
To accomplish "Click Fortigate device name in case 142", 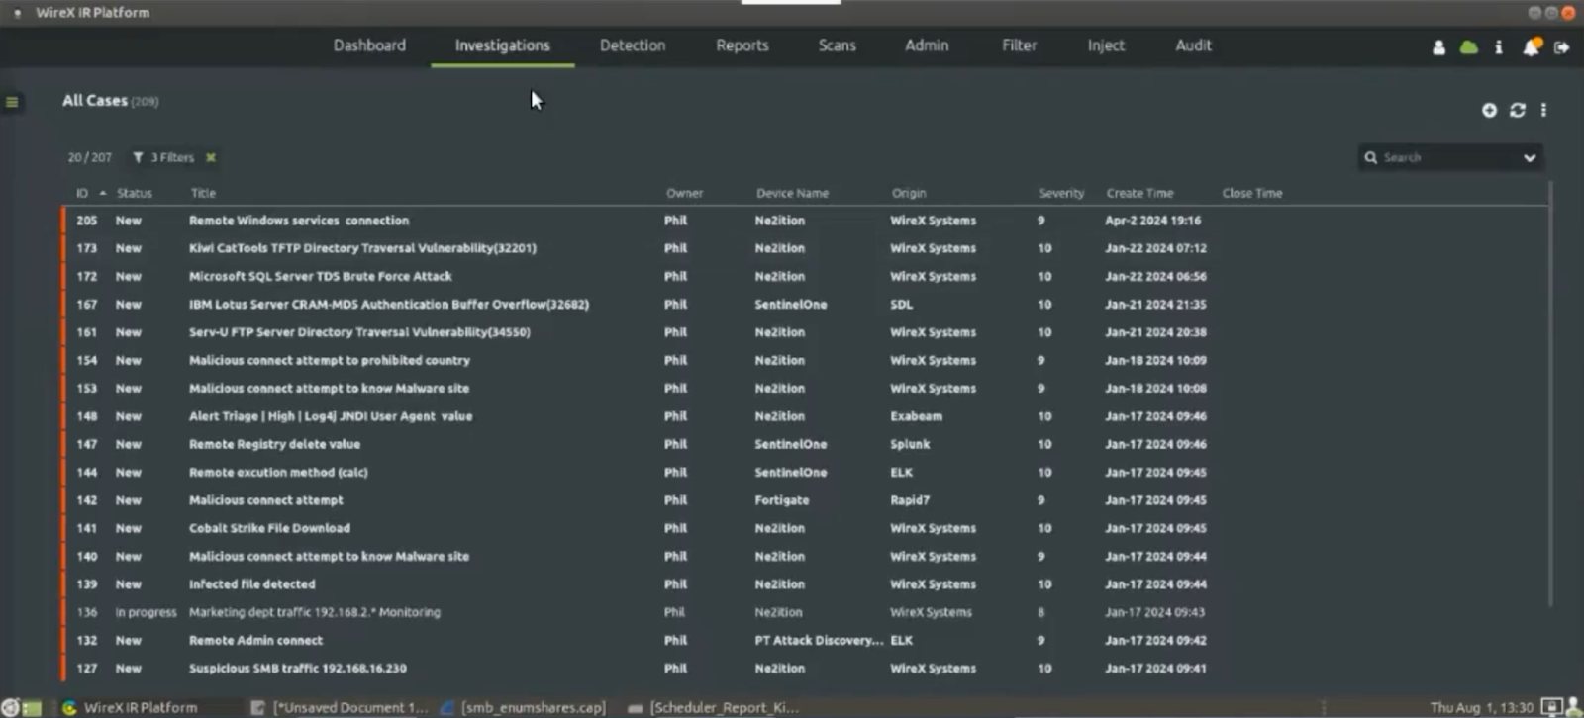I will point(781,500).
